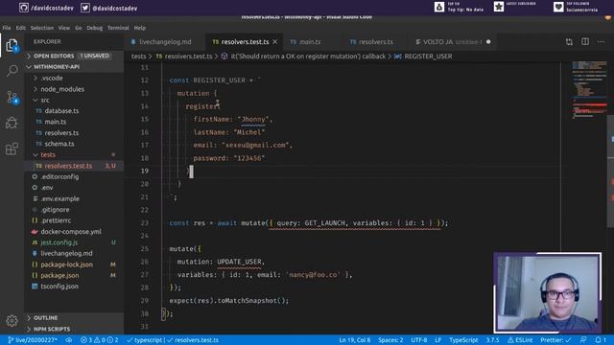Expand the .vscode folder

tap(75, 78)
